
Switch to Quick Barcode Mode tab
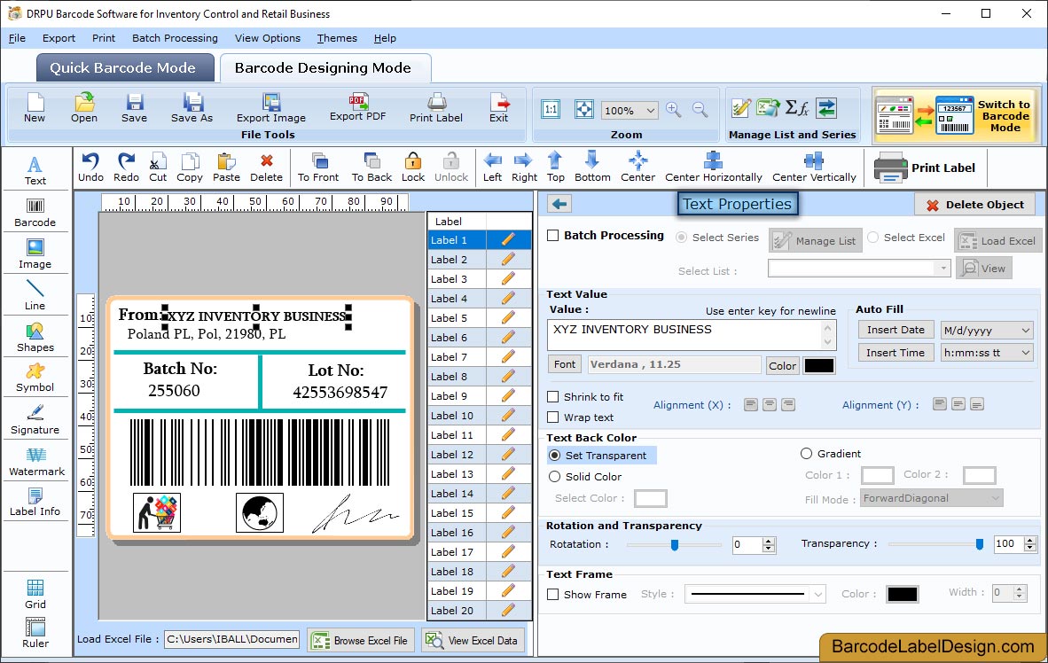click(125, 67)
